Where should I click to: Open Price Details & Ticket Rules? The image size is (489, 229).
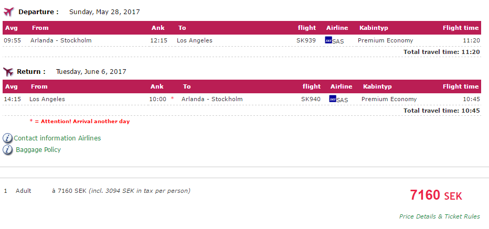pos(439,216)
